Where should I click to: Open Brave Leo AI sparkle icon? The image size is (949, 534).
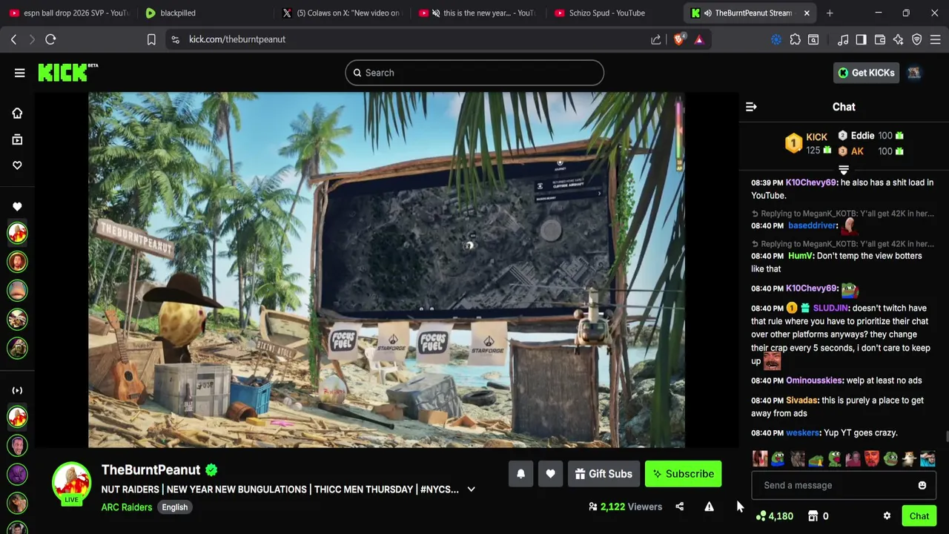[x=898, y=39]
